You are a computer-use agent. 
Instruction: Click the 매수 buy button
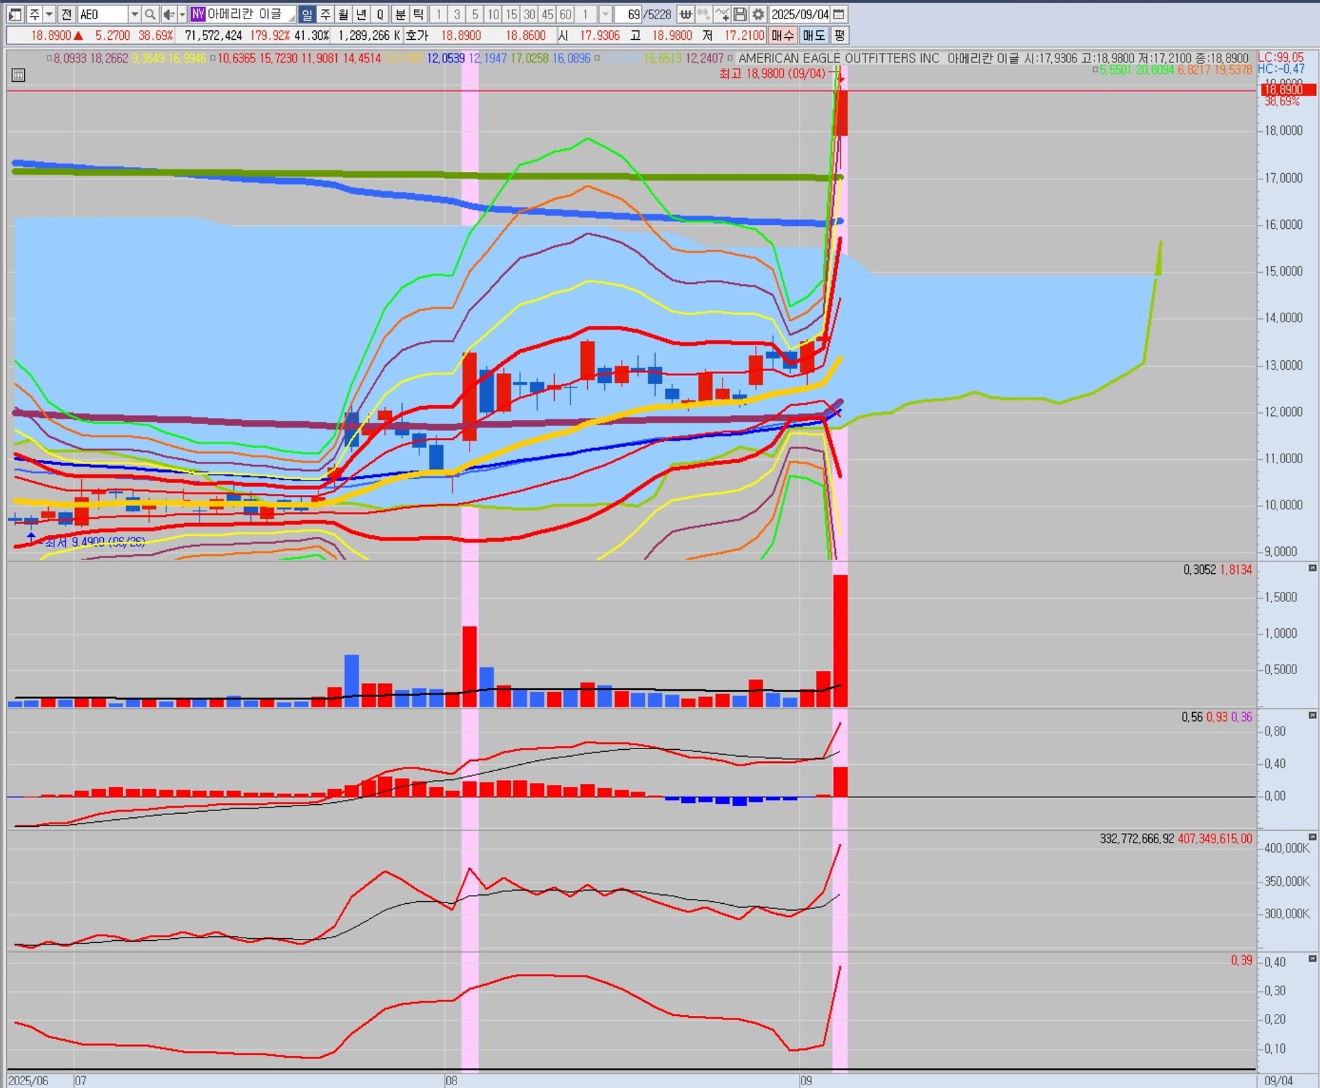[782, 35]
